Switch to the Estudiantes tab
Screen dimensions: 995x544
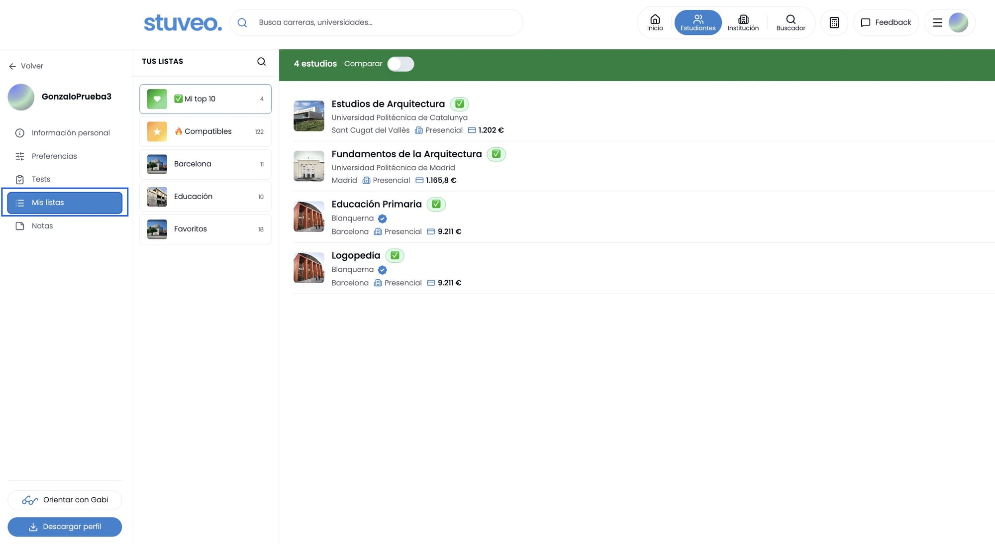(698, 22)
